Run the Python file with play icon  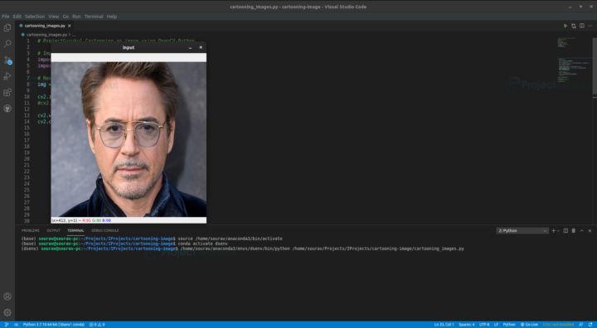[565, 26]
